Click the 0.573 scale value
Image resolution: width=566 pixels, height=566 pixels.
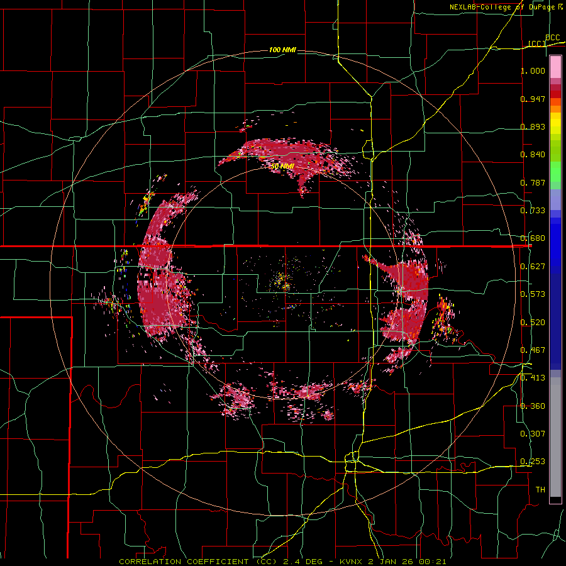point(533,294)
